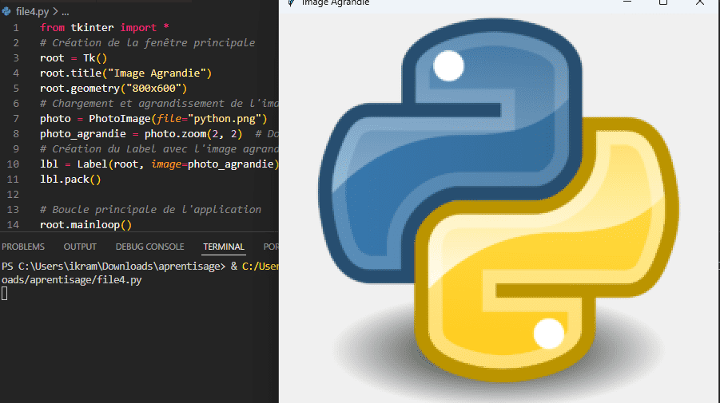Click line number 12 in the gutter
The width and height of the screenshot is (720, 403).
pos(13,195)
